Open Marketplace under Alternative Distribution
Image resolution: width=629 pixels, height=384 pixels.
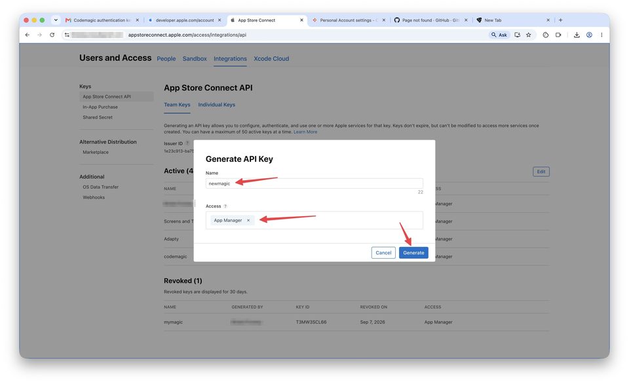coord(96,153)
